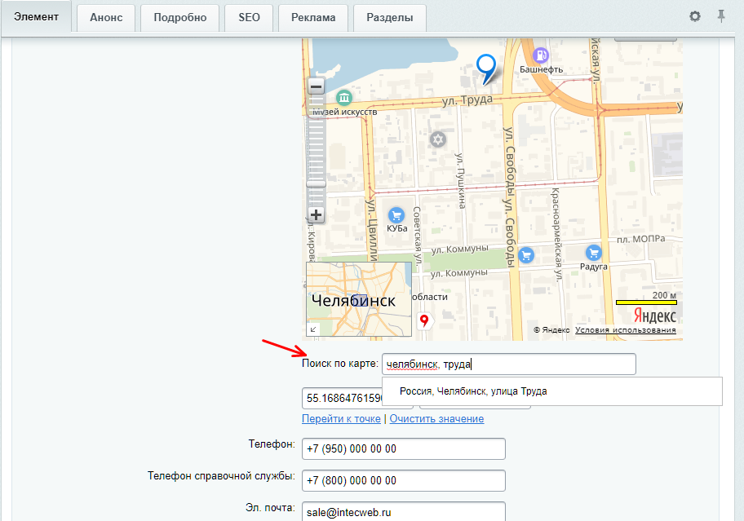Zoom in the map with plus button
744x521 pixels.
point(316,215)
